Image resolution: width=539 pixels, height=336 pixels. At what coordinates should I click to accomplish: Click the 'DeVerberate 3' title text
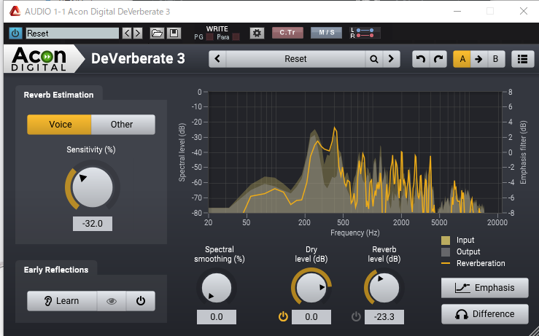(138, 58)
